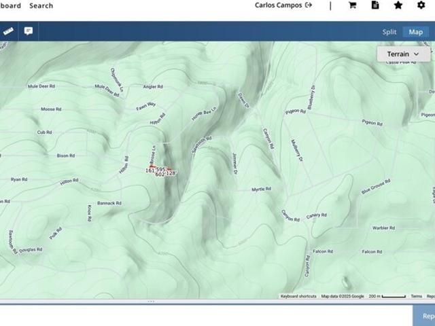This screenshot has height=326, width=435.
Task: Click the Carlos Campos user name
Action: 279,5
